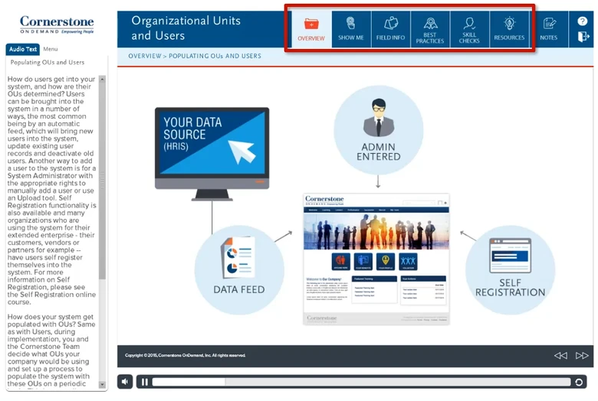
Task: Click the help question mark icon
Action: click(582, 21)
